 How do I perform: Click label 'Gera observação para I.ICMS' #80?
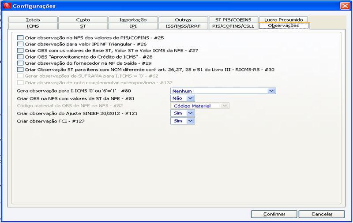pyautogui.click(x=74, y=91)
